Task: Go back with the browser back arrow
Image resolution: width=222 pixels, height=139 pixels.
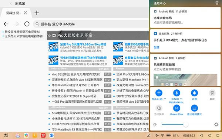Action: click(6, 24)
